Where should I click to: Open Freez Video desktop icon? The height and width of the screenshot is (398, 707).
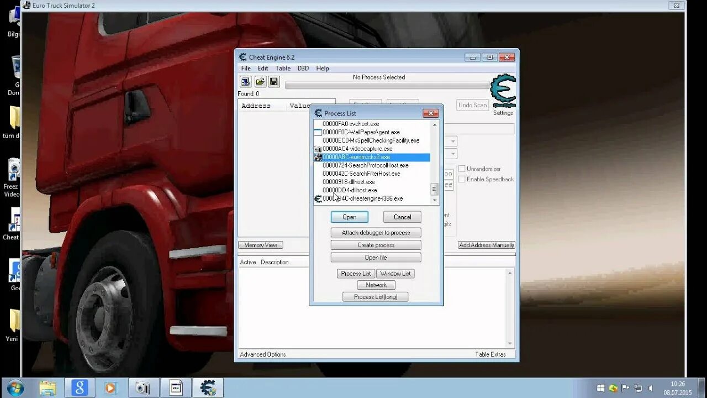click(12, 178)
